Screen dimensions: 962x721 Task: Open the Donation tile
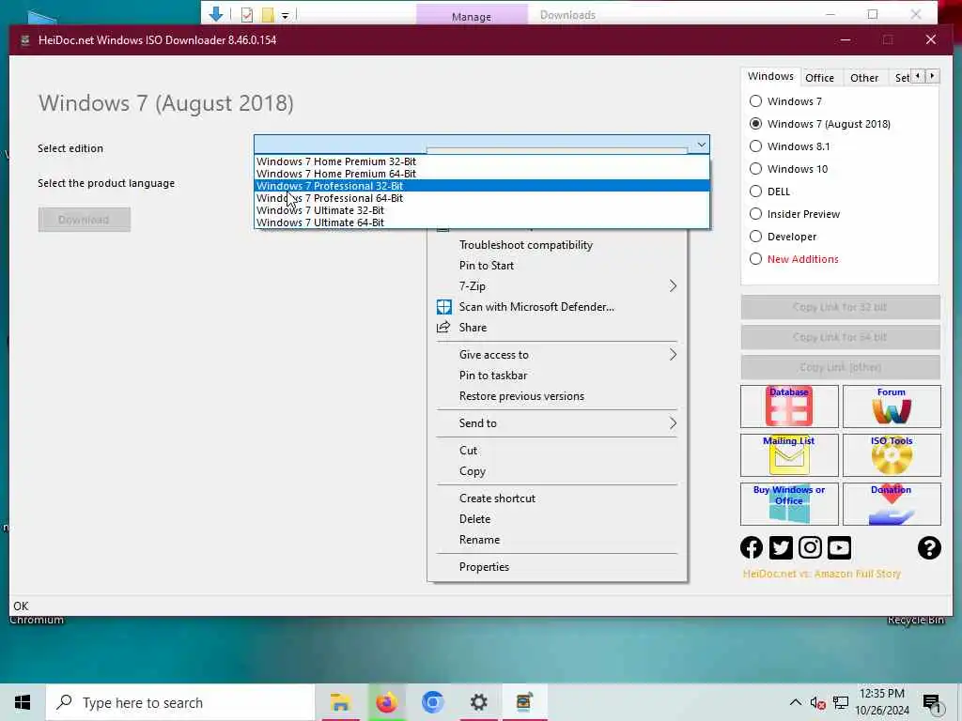[892, 504]
